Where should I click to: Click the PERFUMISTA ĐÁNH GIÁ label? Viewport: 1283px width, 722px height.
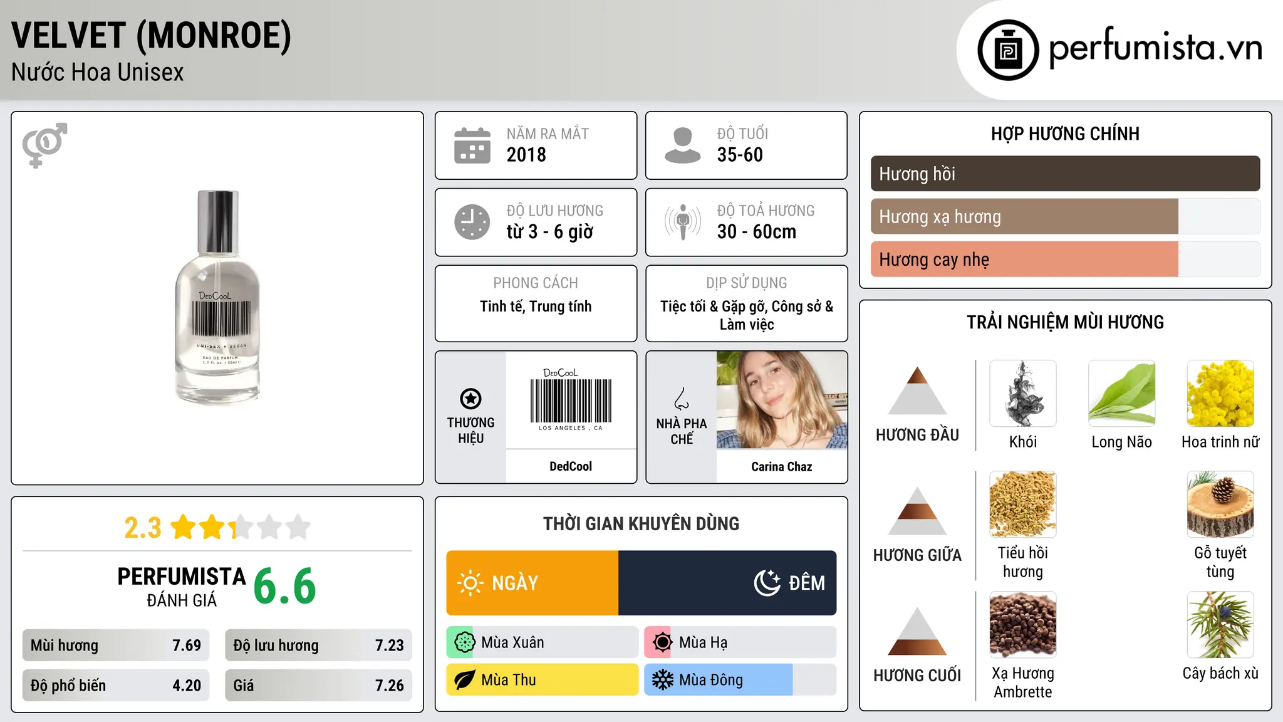tap(182, 587)
